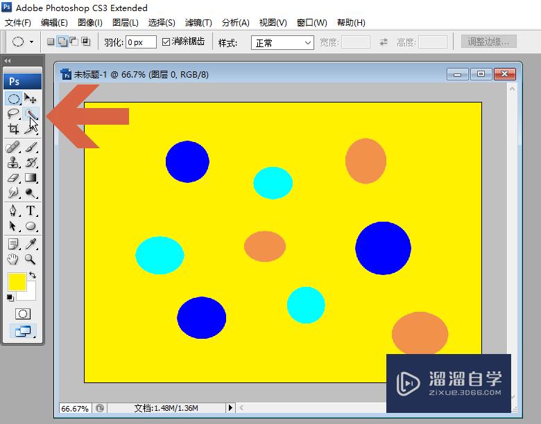Click the 羽化 feather input field

[x=141, y=42]
